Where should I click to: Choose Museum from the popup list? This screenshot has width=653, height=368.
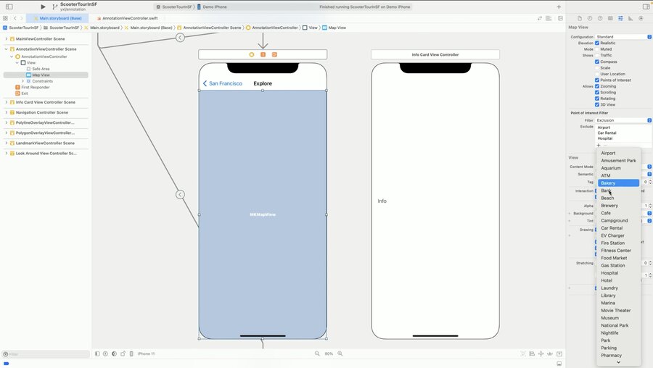[x=618, y=318]
